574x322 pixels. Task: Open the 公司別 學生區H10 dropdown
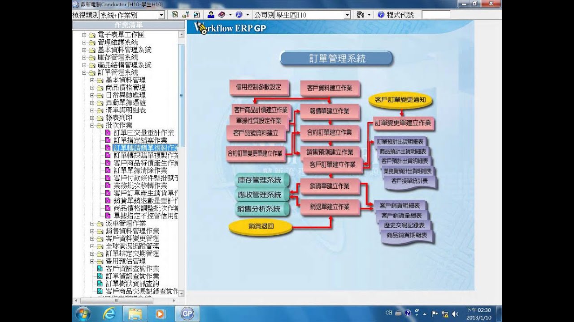coord(347,15)
